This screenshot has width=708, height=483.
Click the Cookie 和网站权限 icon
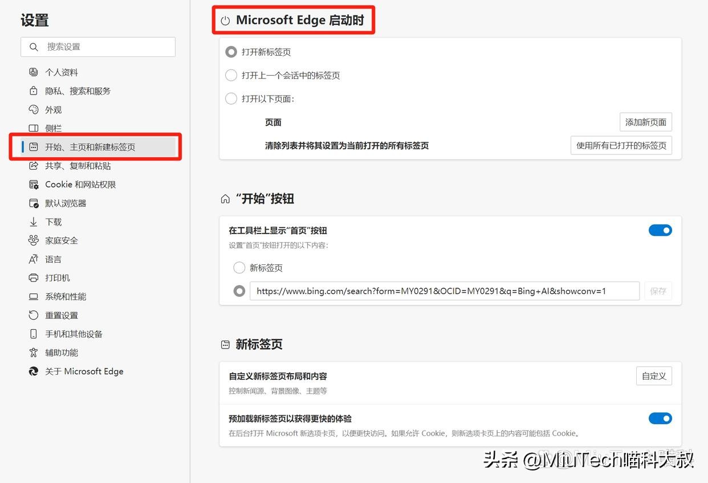(x=34, y=185)
